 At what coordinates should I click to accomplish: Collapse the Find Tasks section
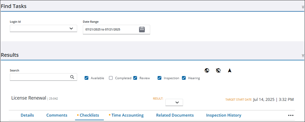click(x=303, y=7)
